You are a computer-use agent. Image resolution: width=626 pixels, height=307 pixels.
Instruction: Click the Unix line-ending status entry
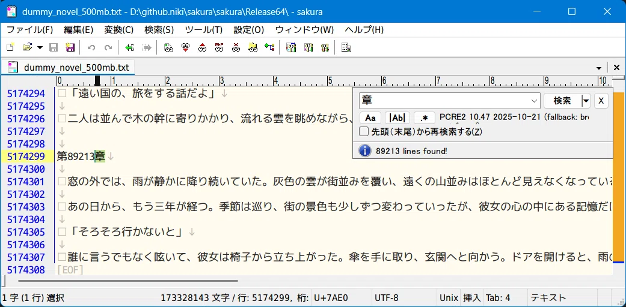[x=449, y=298]
